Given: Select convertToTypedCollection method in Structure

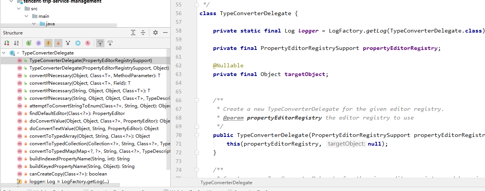Looking at the screenshot, I should pyautogui.click(x=85, y=144).
